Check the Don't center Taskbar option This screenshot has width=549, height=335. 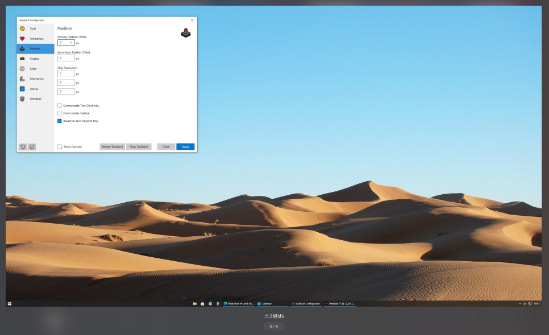(x=60, y=113)
